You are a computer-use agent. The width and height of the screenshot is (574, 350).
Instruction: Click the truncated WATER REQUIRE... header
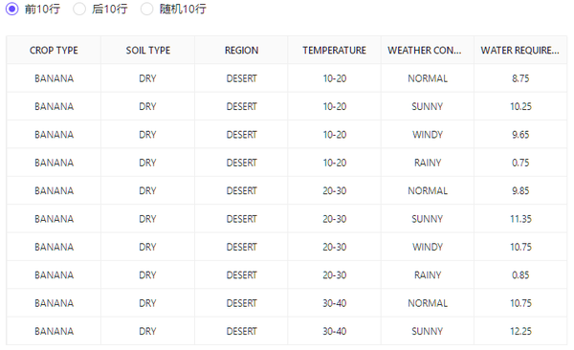tap(520, 50)
